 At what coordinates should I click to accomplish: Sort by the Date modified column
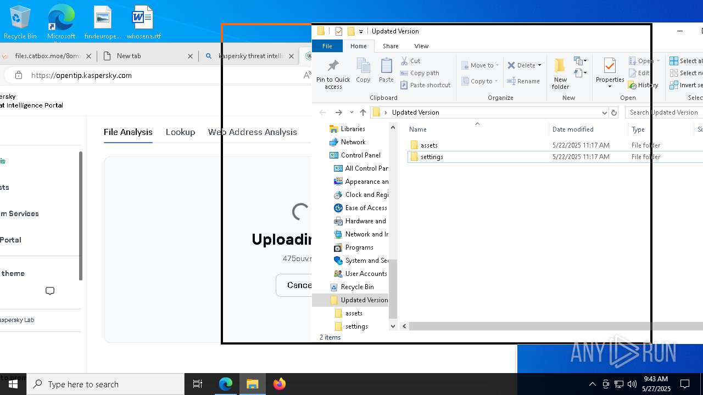[588, 129]
